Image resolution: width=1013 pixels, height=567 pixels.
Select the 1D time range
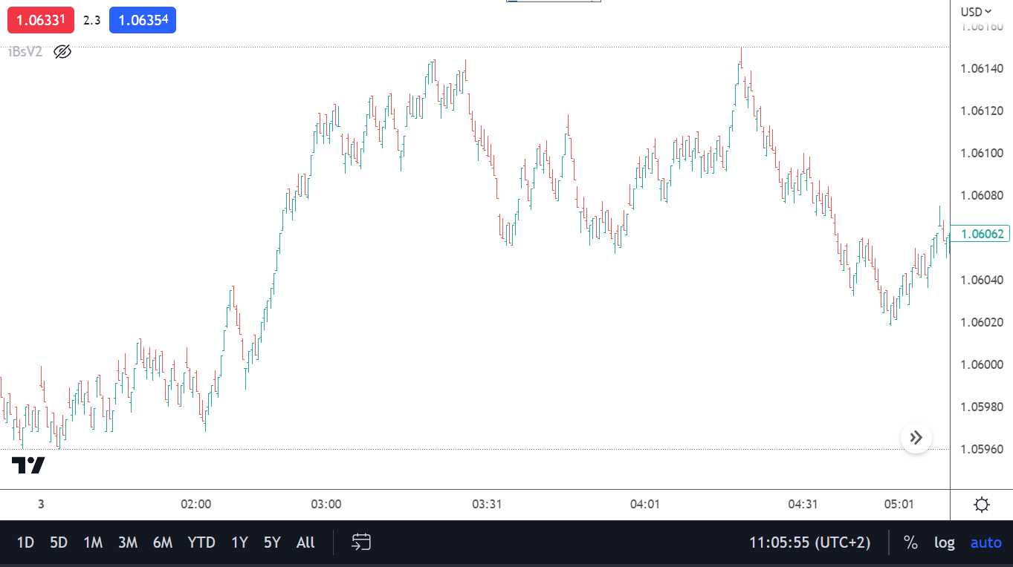pos(25,543)
